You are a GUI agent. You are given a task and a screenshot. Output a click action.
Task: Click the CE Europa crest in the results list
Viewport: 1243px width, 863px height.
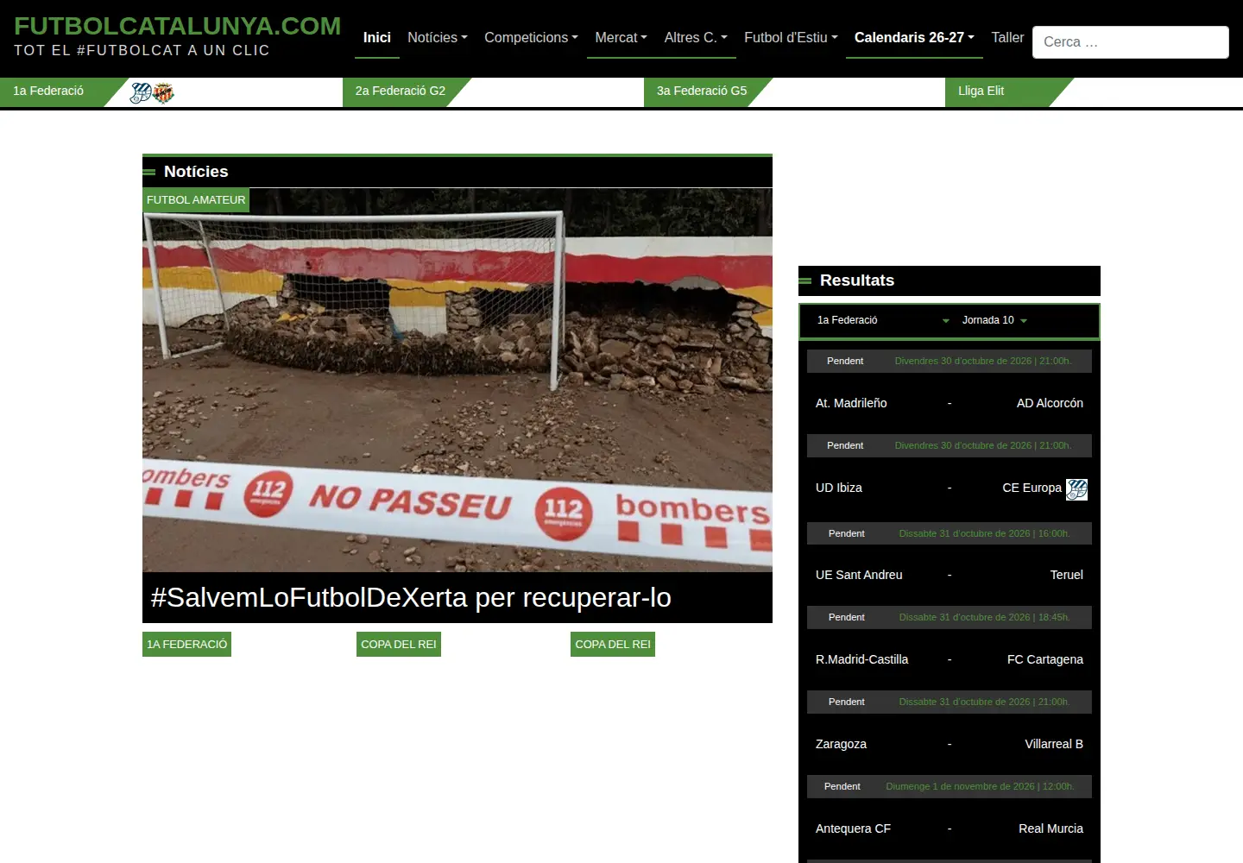coord(1076,489)
